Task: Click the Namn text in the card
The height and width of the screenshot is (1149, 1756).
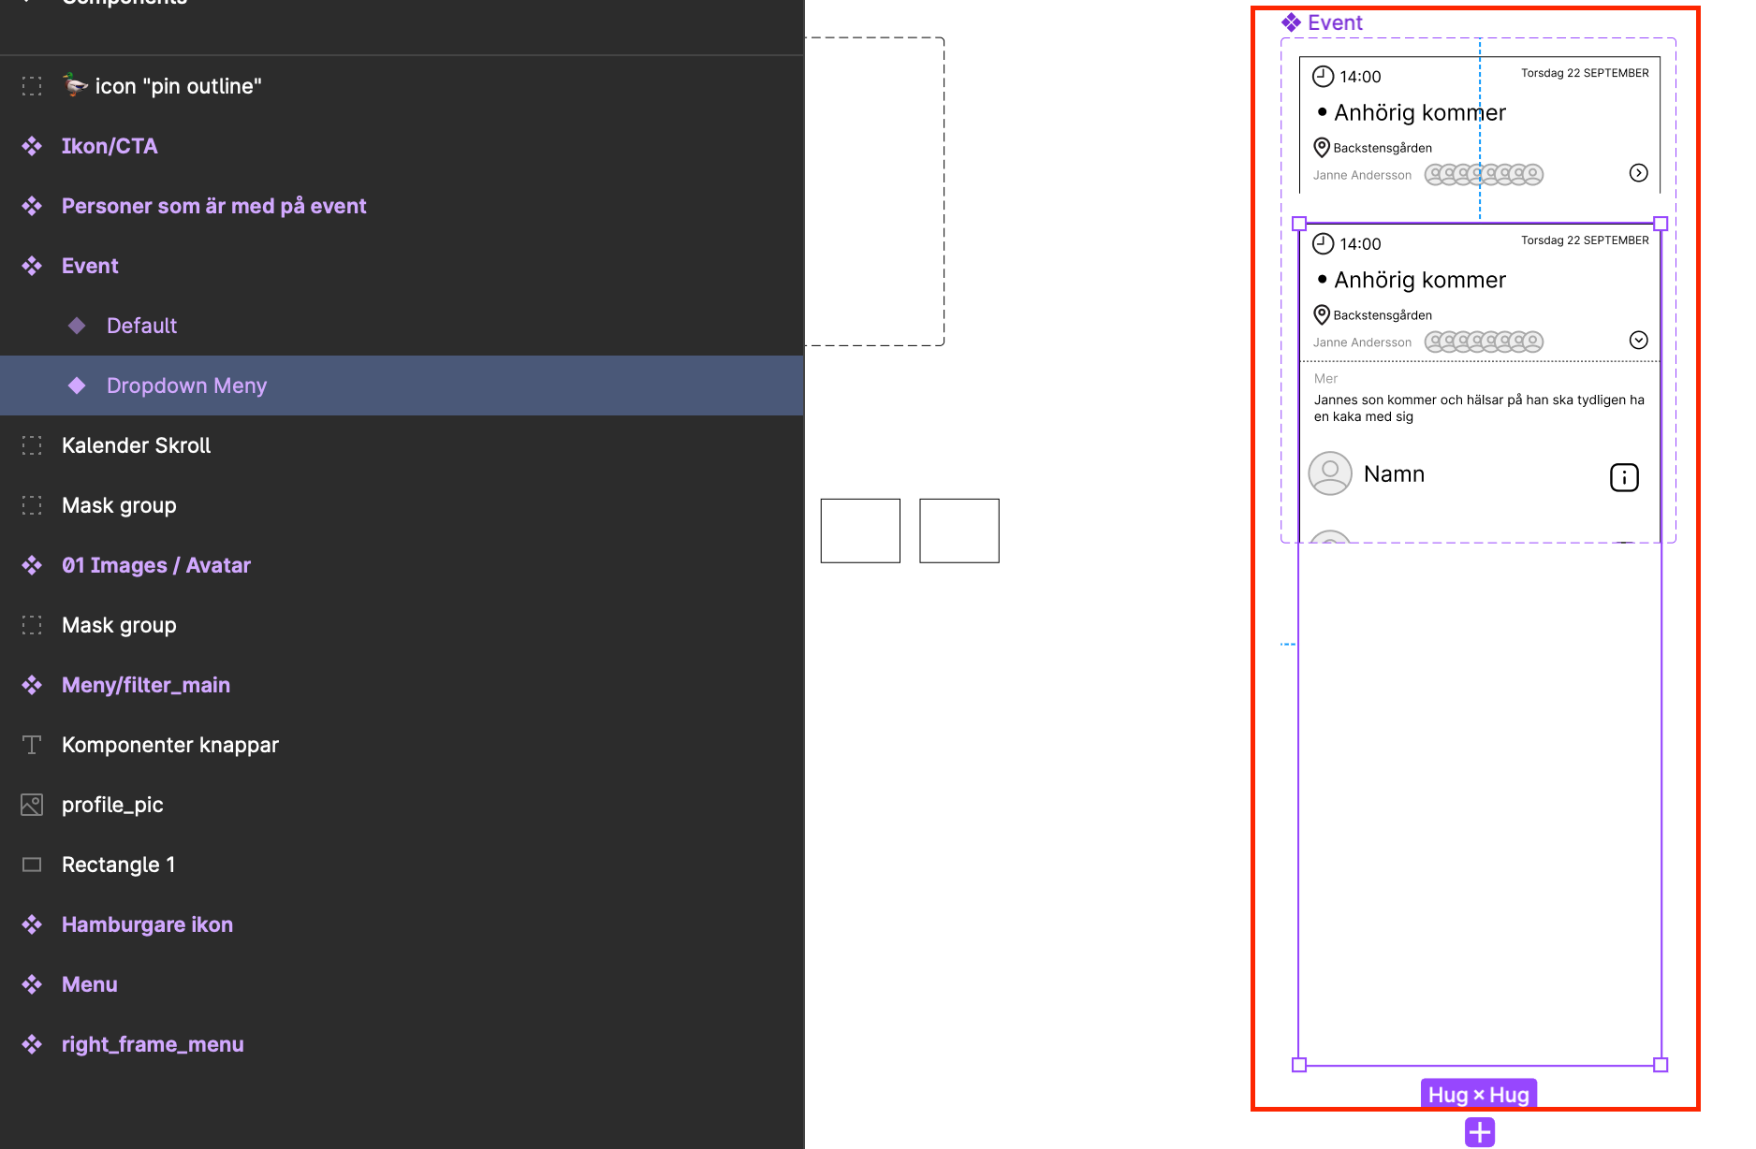Action: 1394,474
